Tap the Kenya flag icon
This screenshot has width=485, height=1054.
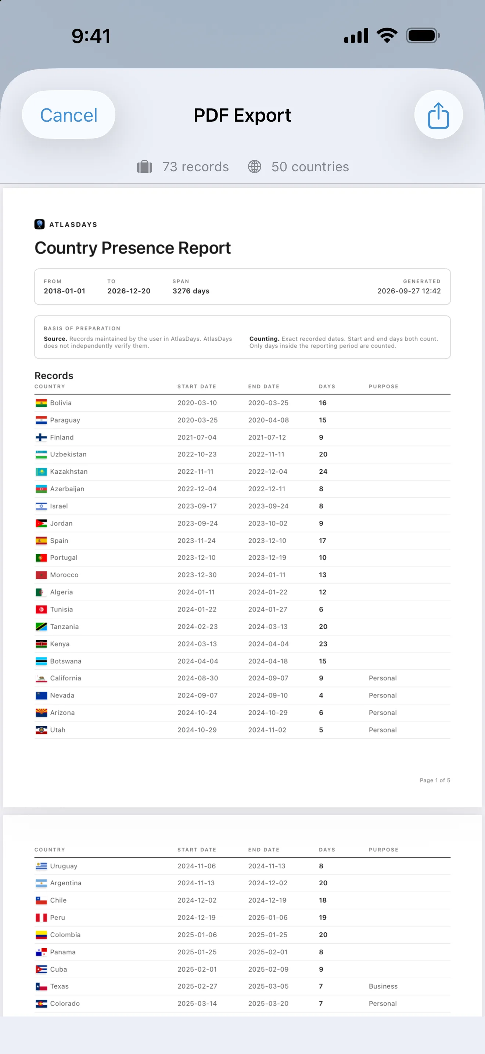tap(41, 644)
